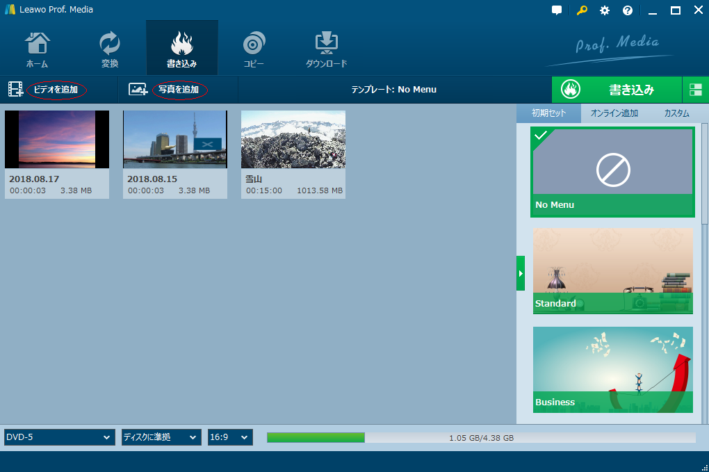The height and width of the screenshot is (472, 709).
Task: Switch to カスタム template tab
Action: 676,113
